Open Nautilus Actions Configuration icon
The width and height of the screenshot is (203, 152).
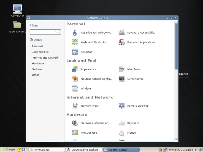75,79
